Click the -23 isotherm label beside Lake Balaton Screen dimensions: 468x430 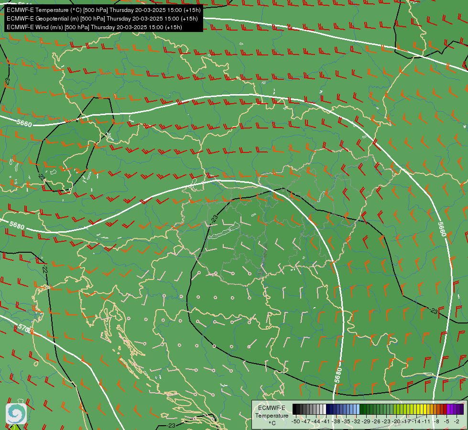pos(214,219)
